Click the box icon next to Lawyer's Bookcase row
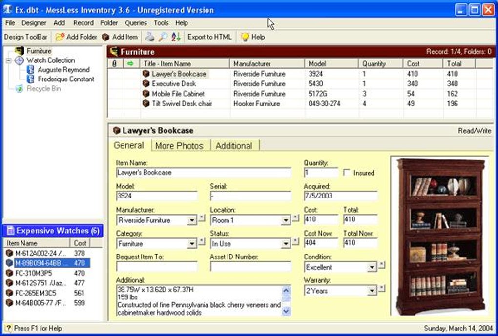498x336 pixels. tap(146, 74)
